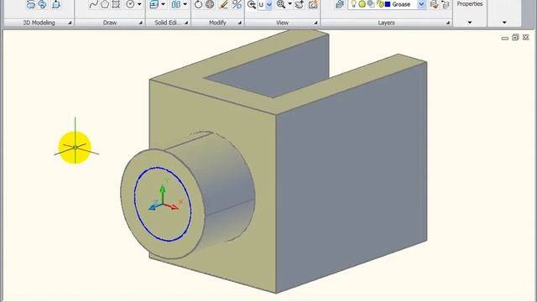The width and height of the screenshot is (537, 302).
Task: Click the Zoom Previous icon in View
Action: pyautogui.click(x=252, y=4)
